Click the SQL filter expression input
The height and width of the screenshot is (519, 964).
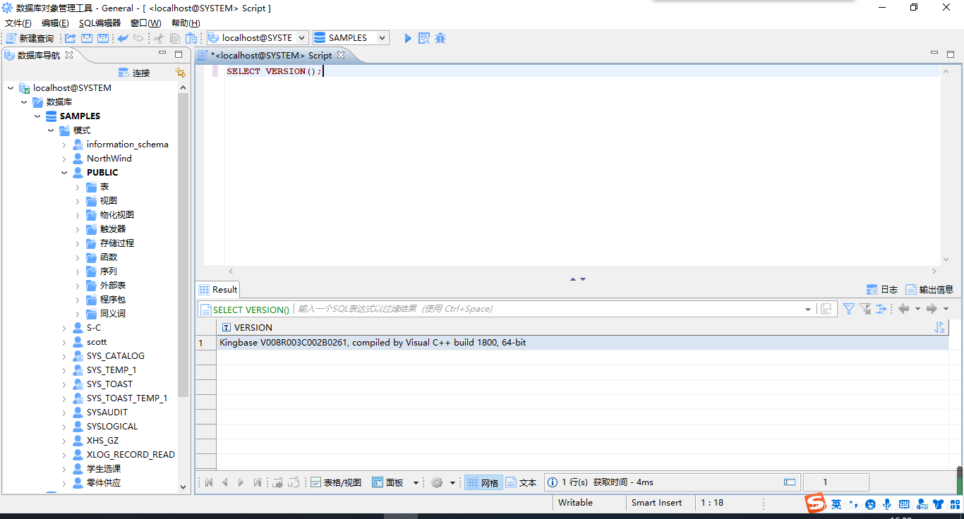549,309
